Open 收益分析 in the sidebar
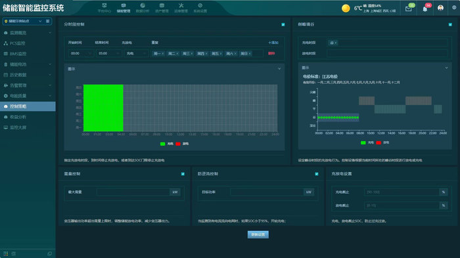 click(28, 117)
